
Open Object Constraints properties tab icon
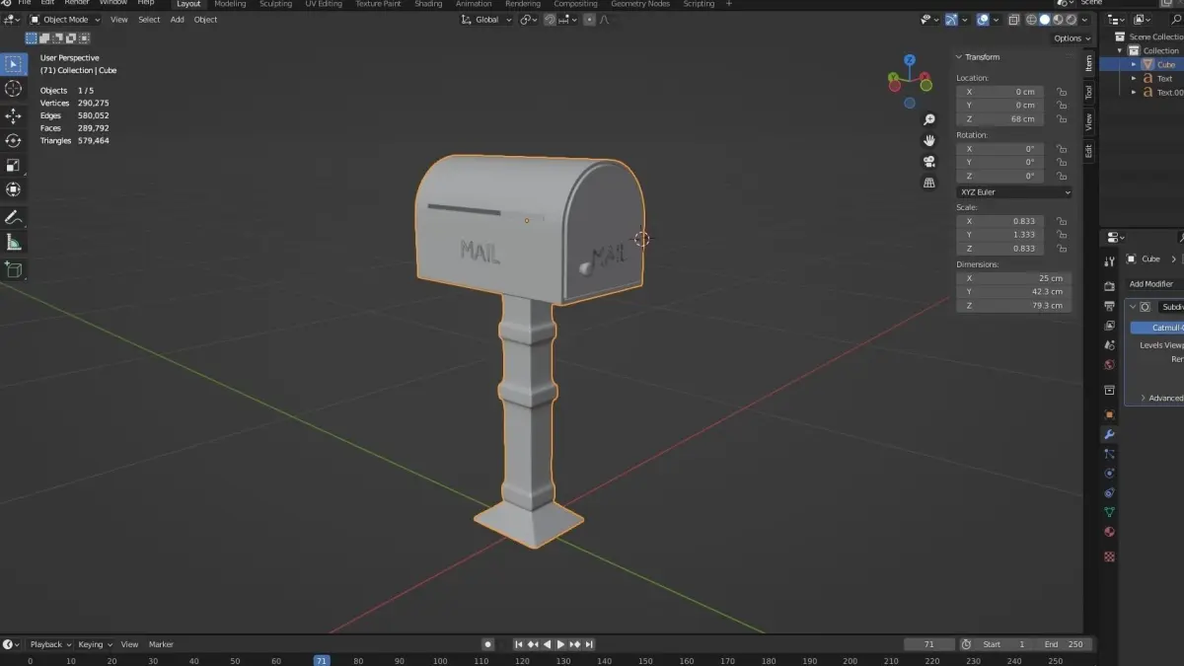tap(1109, 493)
